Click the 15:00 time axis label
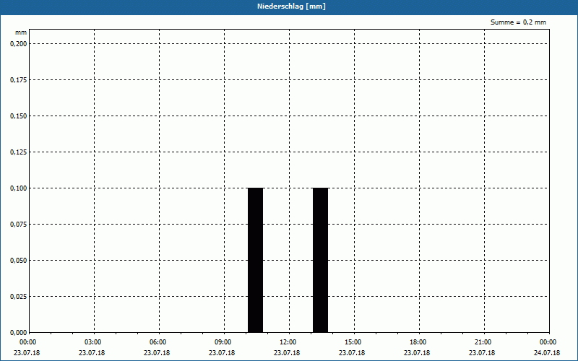Image resolution: width=578 pixels, height=361 pixels. pos(353,342)
